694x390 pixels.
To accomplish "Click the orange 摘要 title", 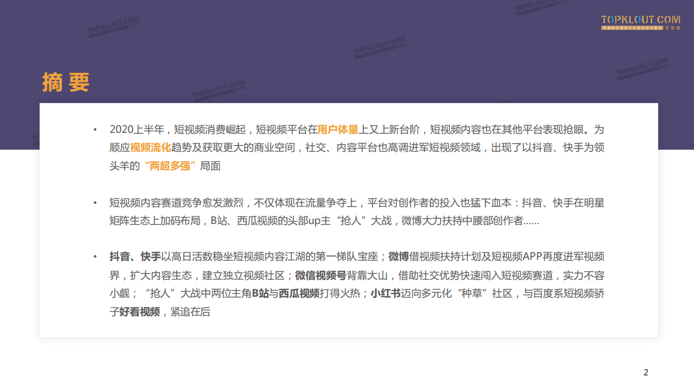I will tap(66, 81).
